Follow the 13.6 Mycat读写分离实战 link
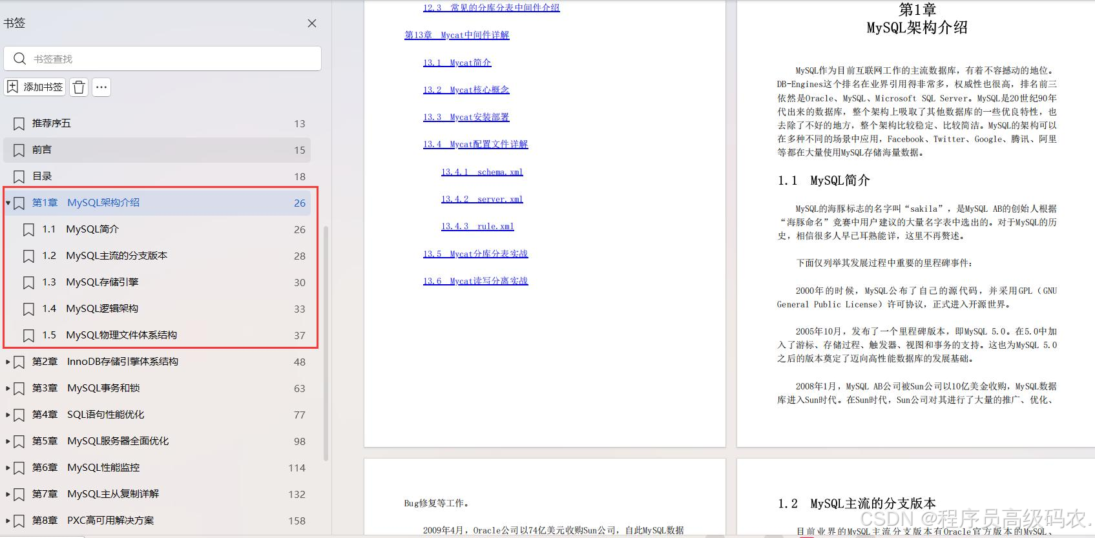 (475, 281)
